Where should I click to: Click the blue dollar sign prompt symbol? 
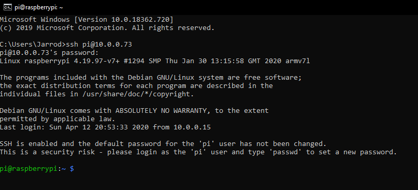point(72,169)
